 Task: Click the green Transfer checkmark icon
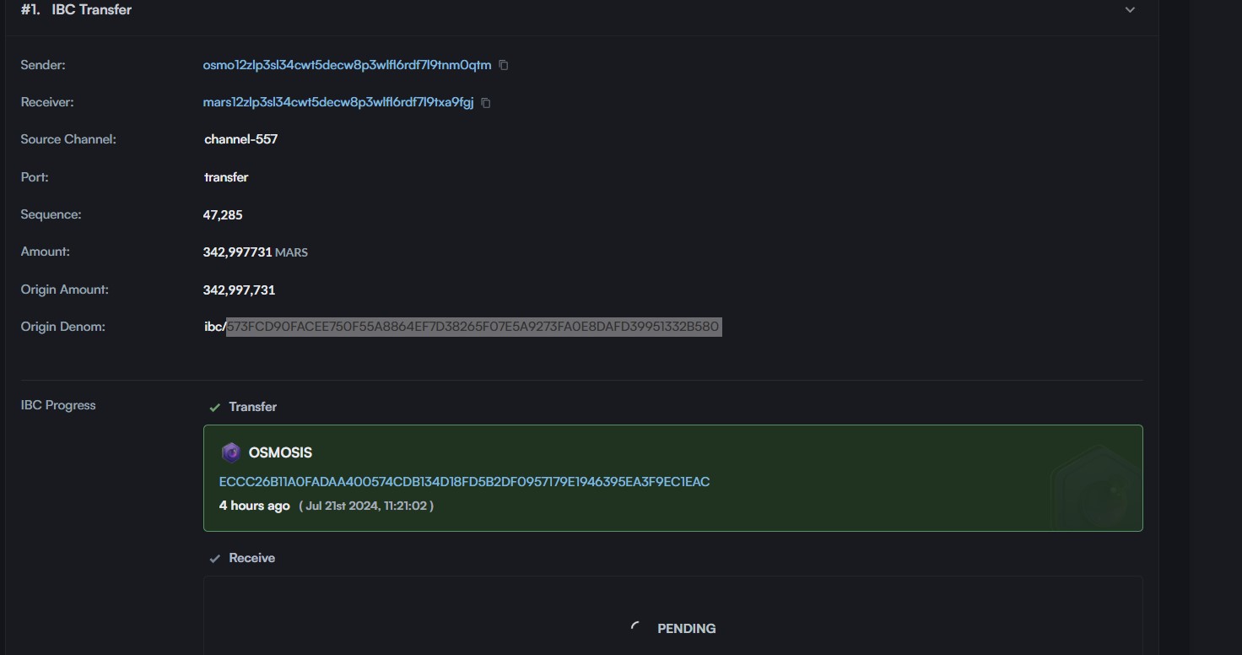tap(214, 408)
